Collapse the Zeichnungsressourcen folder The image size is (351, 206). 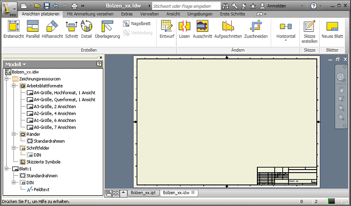click(x=6, y=79)
